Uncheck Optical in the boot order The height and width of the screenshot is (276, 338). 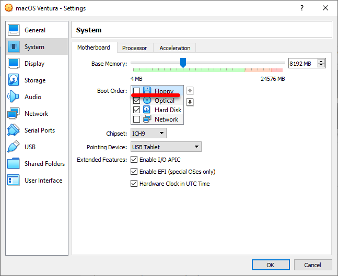tap(136, 100)
